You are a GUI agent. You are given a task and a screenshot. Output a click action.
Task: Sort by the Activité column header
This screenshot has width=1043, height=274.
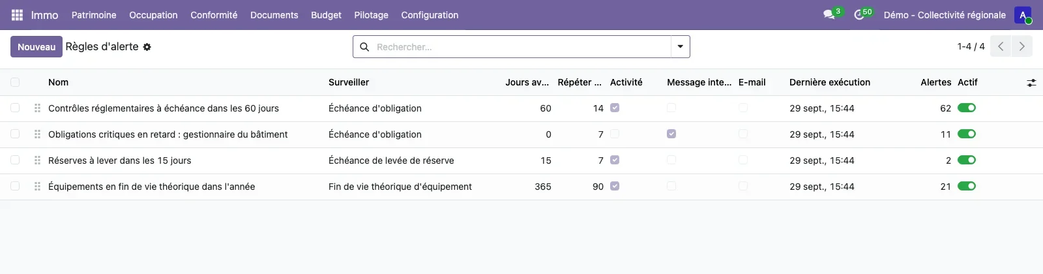tap(626, 82)
